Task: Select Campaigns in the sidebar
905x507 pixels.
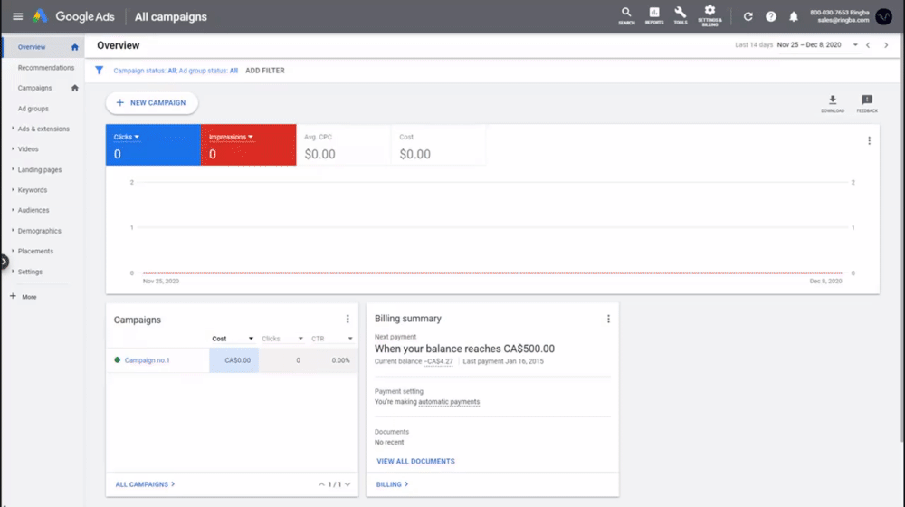Action: coord(34,89)
